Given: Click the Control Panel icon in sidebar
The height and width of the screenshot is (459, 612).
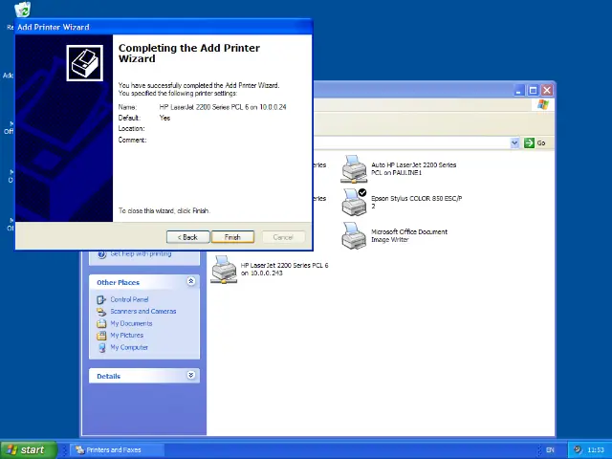Looking at the screenshot, I should click(x=101, y=299).
